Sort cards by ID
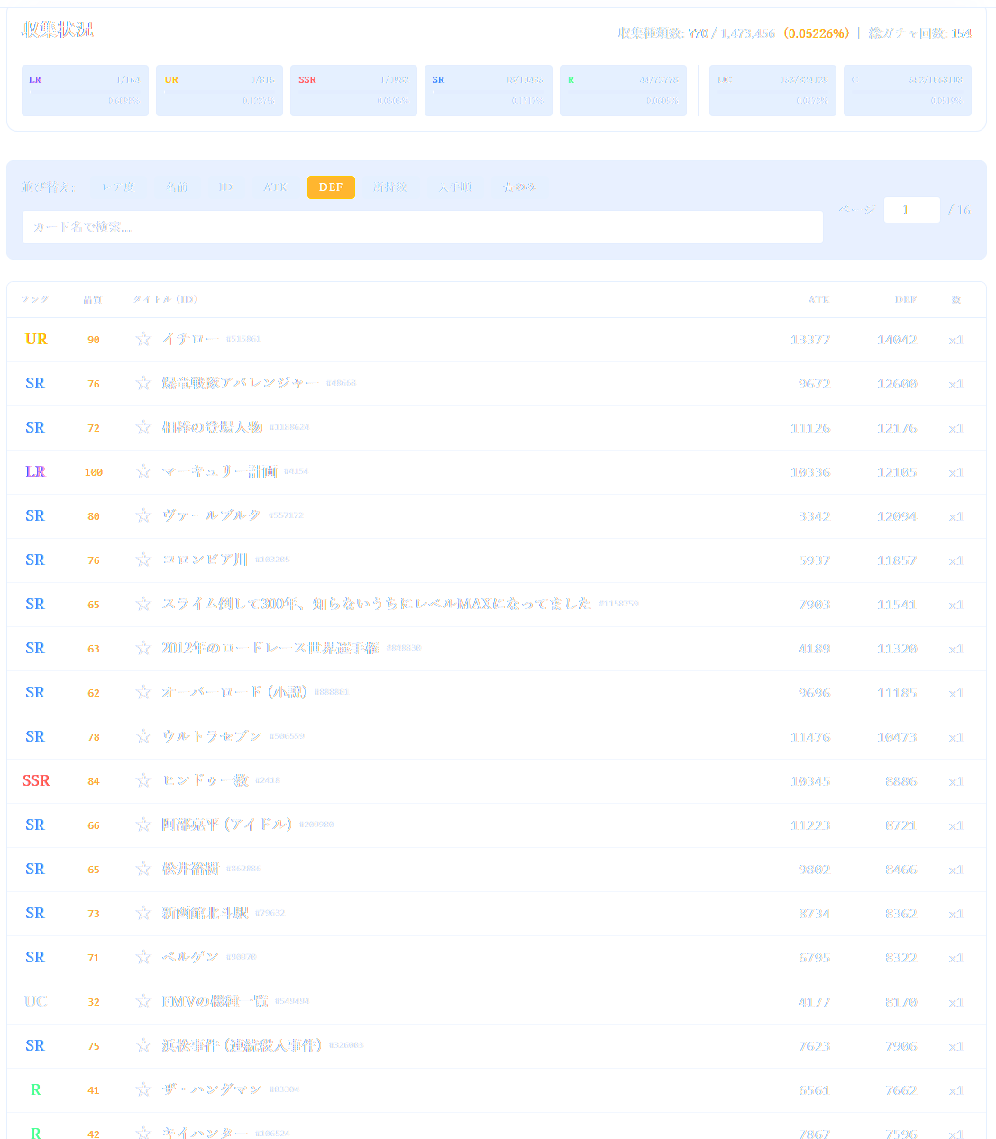Viewport: 996px width, 1139px height. pyautogui.click(x=226, y=187)
